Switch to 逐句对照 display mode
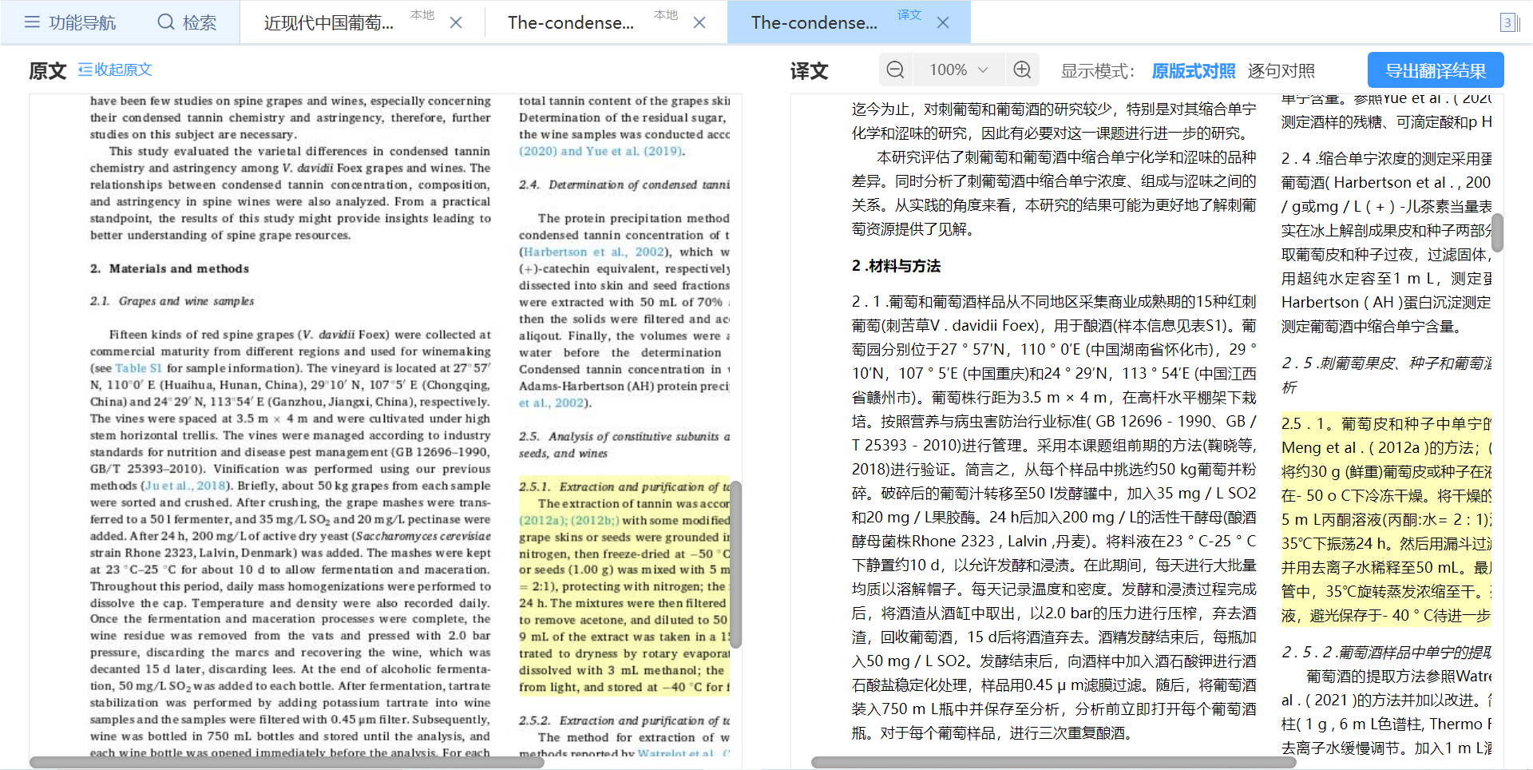Image resolution: width=1533 pixels, height=770 pixels. pyautogui.click(x=1281, y=71)
